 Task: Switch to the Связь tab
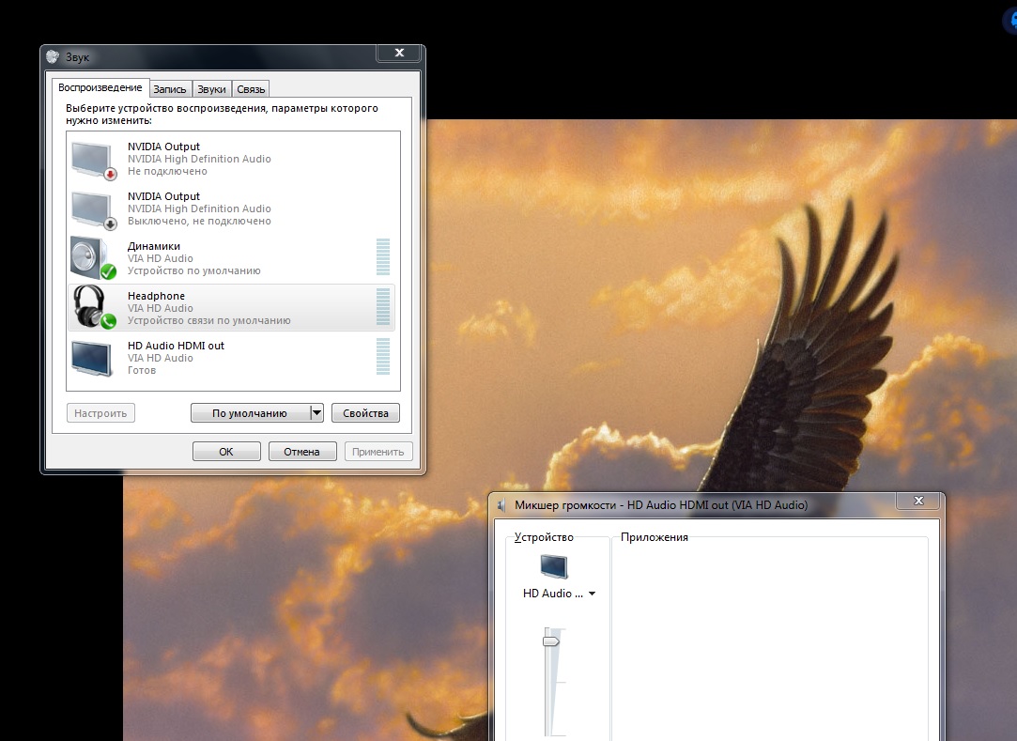(x=251, y=89)
